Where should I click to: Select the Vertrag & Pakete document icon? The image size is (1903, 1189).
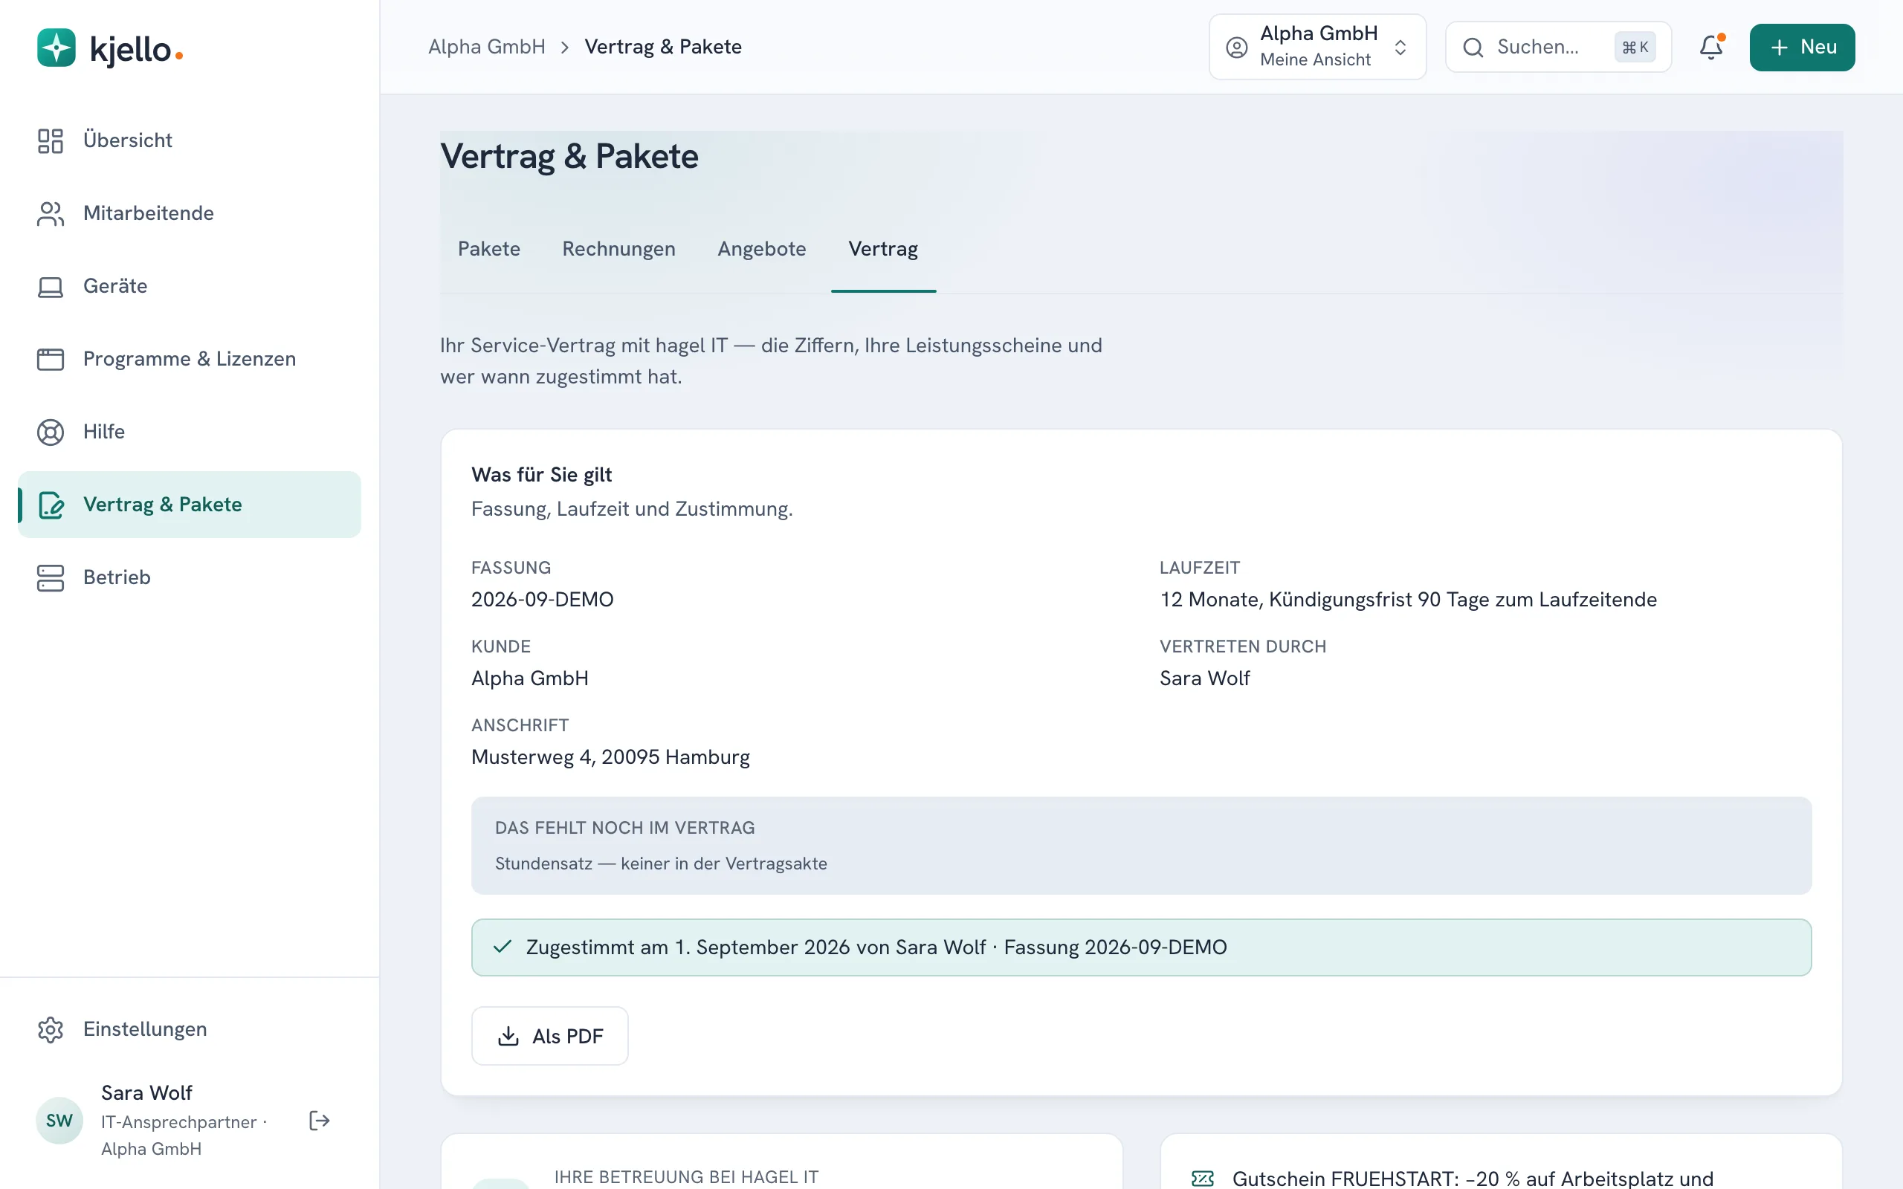pos(51,505)
